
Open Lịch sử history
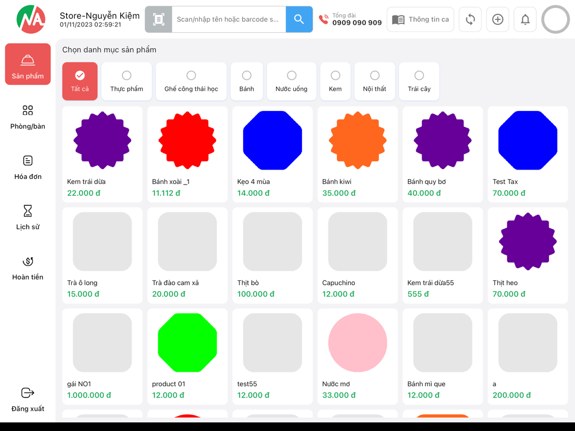28,218
